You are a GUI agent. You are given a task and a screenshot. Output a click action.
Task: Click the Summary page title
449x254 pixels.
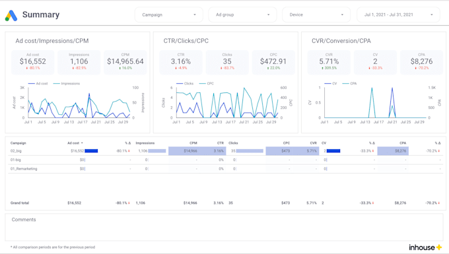tap(41, 15)
